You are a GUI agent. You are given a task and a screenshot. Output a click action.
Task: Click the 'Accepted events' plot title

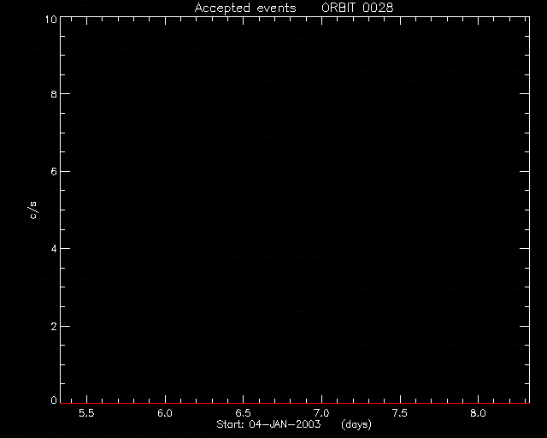(245, 8)
